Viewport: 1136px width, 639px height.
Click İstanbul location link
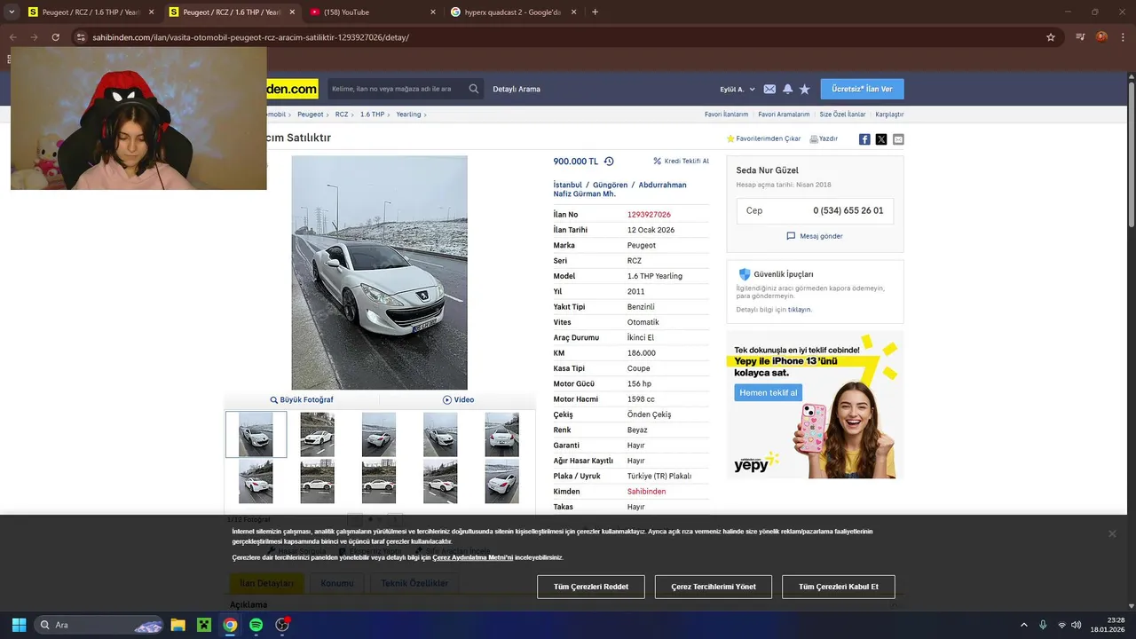pos(568,185)
